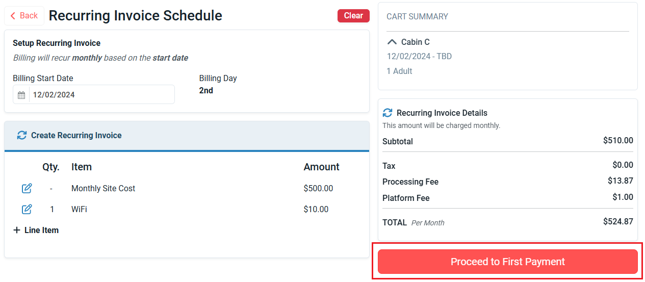Click the plus icon to add Line Item
Image resolution: width=645 pixels, height=282 pixels.
(17, 230)
